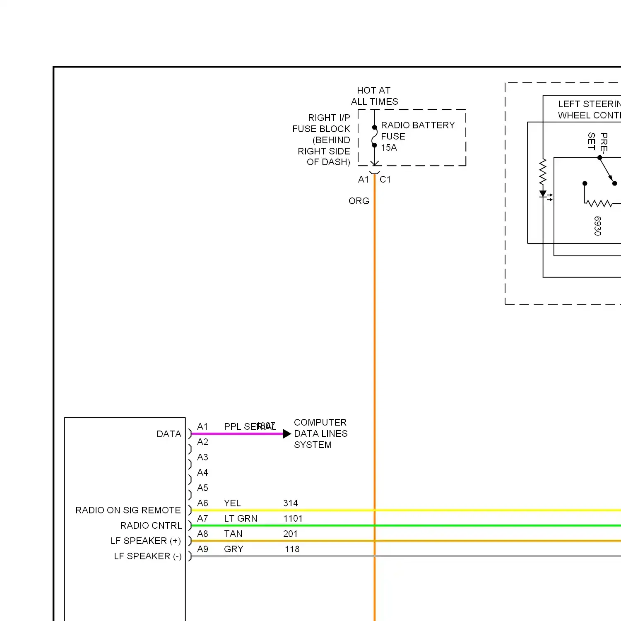Select connector label 'C1' below the fuse block
Image resolution: width=621 pixels, height=621 pixels.
pyautogui.click(x=385, y=179)
